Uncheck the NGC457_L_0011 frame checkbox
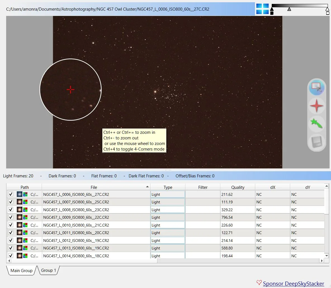Viewport: 331px width, 288px height. point(11,232)
